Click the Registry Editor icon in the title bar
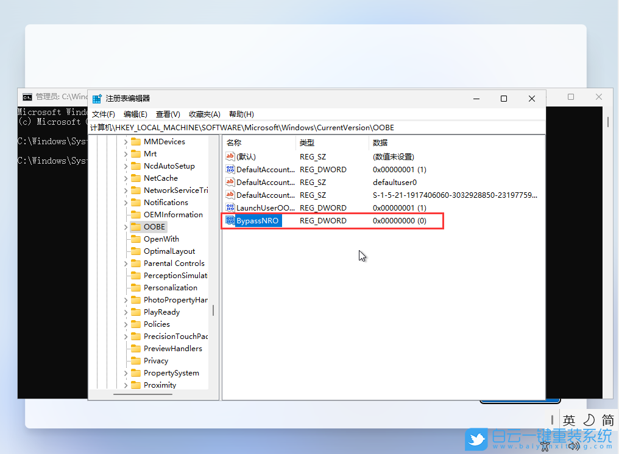The image size is (619, 454). 97,98
